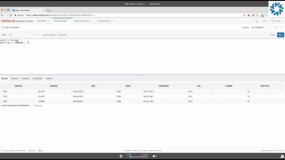285x160 pixels.
Task: Open the App Builder menu
Action: coord(41,21)
